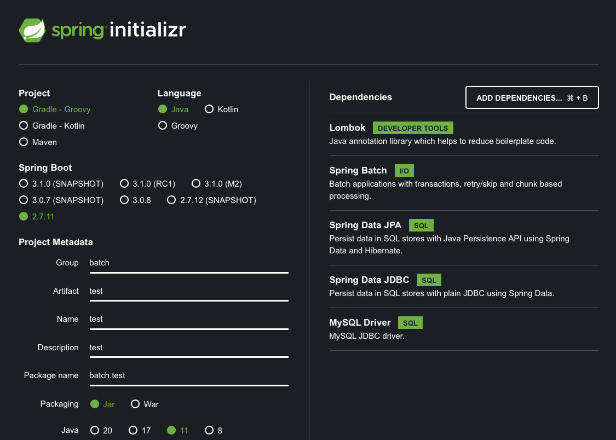This screenshot has width=616, height=440.
Task: Click the Lombok description about boilerplate code
Action: pyautogui.click(x=443, y=141)
